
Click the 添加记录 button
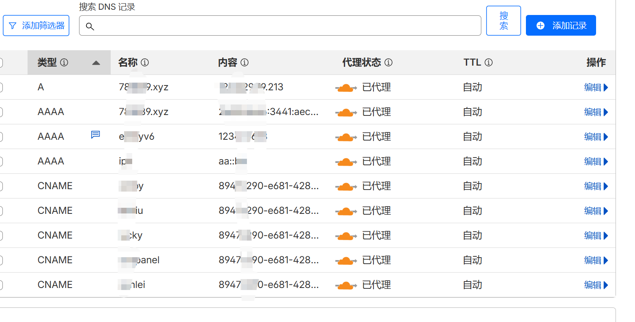(561, 26)
